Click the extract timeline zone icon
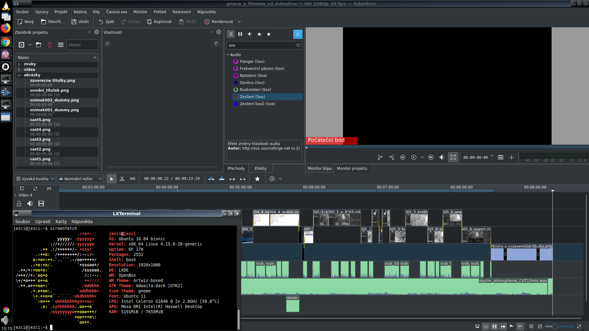 (x=232, y=179)
